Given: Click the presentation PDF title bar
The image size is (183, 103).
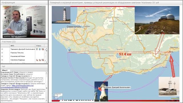Looking at the screenshot, I should tap(116, 3).
